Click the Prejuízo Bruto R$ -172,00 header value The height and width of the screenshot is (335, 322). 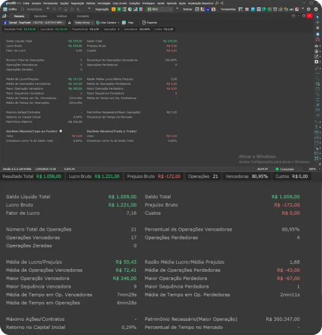[x=169, y=176]
